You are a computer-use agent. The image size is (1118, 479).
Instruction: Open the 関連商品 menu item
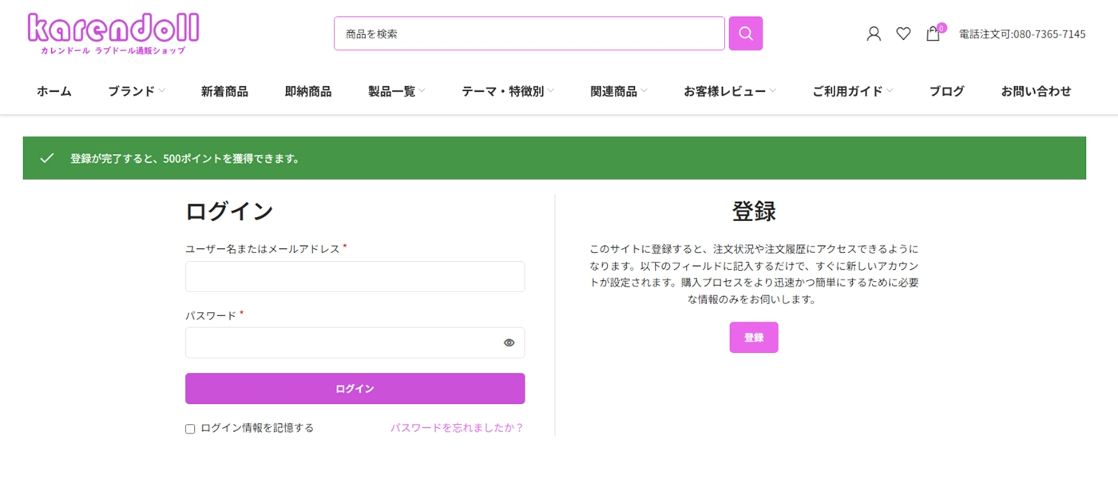point(614,91)
